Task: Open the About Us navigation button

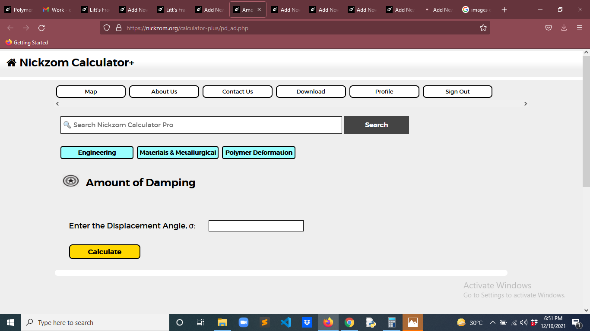Action: click(x=164, y=91)
